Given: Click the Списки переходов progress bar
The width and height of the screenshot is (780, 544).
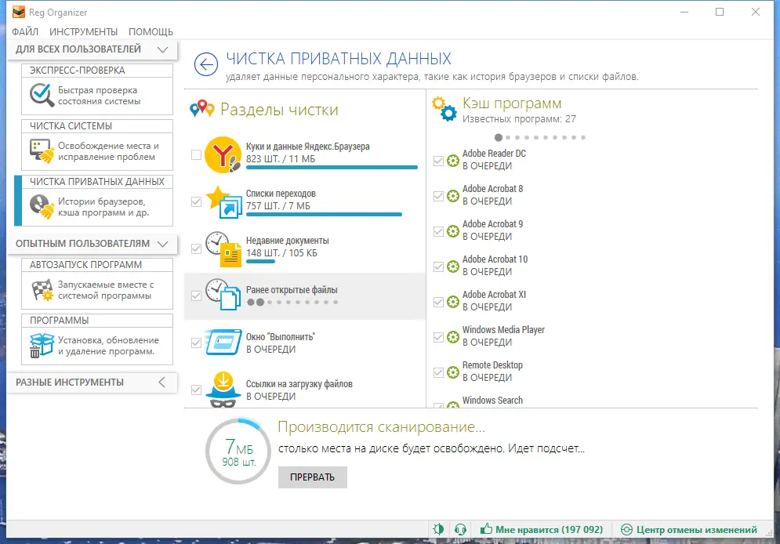Looking at the screenshot, I should [324, 214].
